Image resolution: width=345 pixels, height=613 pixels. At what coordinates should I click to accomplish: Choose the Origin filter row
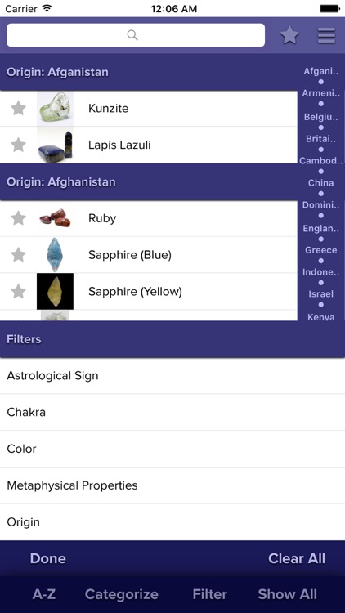172,522
